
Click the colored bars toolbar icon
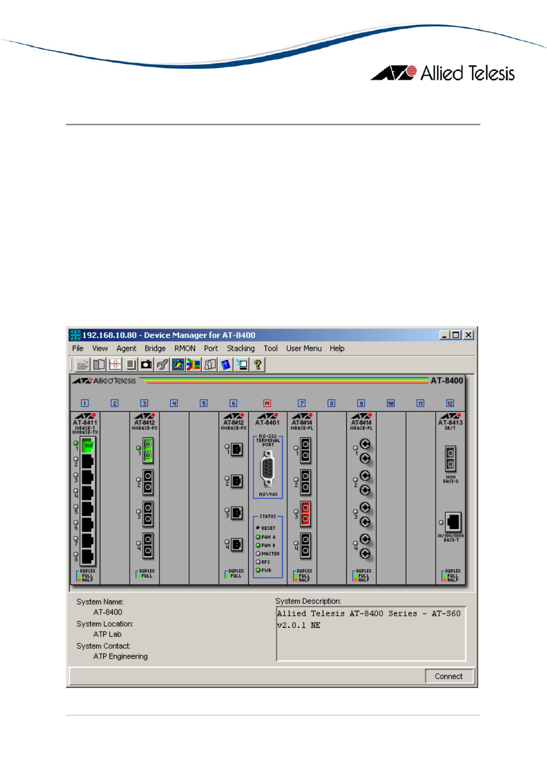[x=194, y=365]
